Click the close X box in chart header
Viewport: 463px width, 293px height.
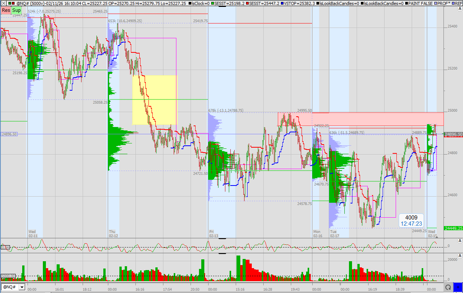[x=3, y=3]
